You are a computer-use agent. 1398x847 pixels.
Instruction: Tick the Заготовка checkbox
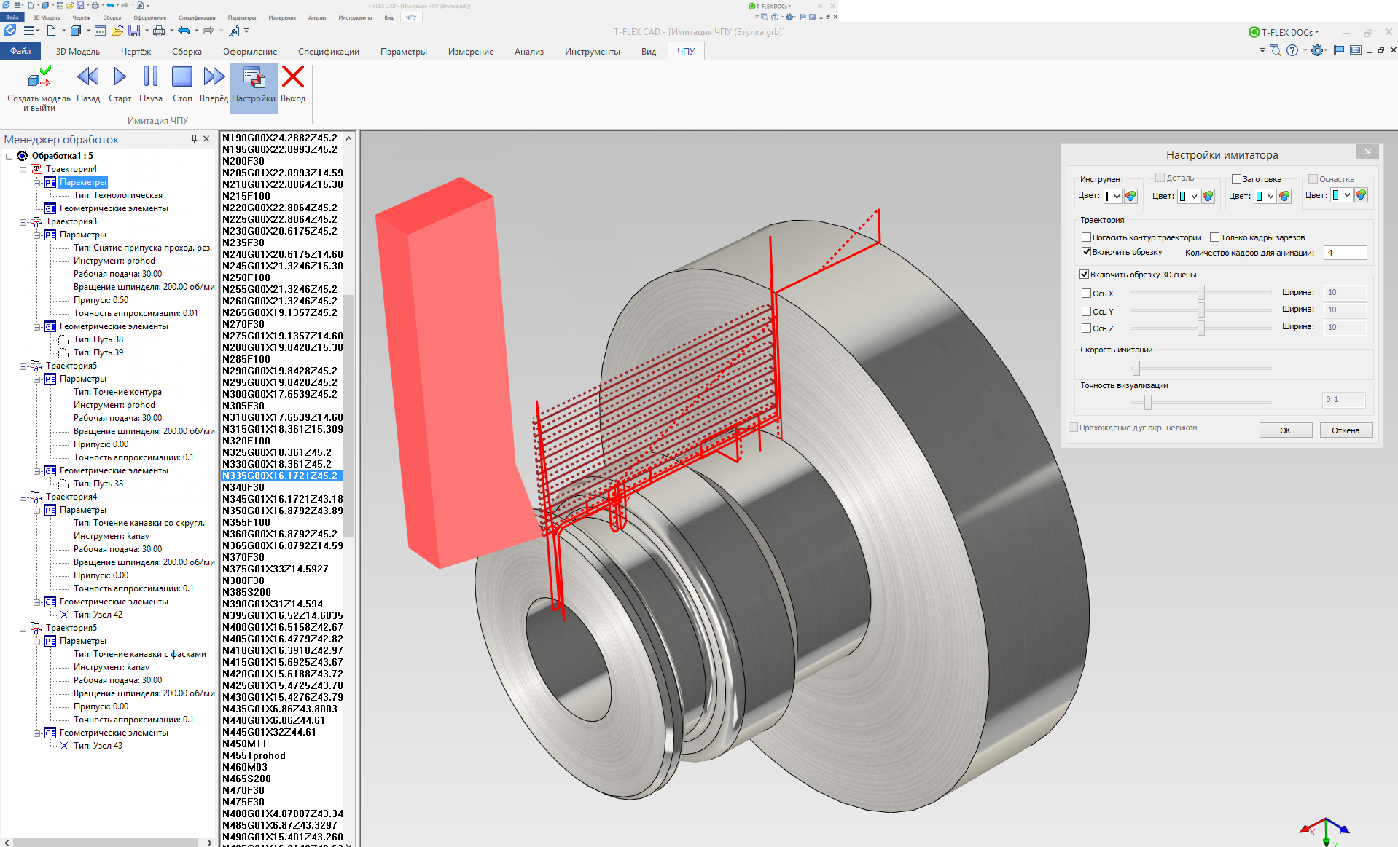(1236, 179)
